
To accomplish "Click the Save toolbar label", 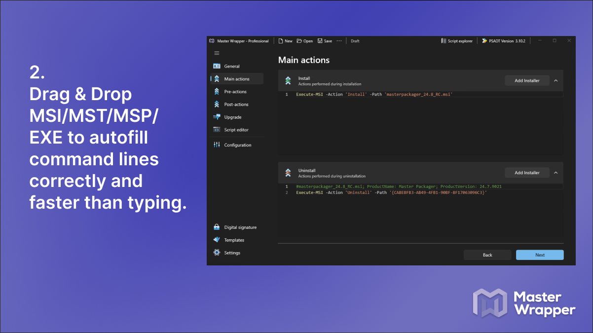I will (x=328, y=41).
